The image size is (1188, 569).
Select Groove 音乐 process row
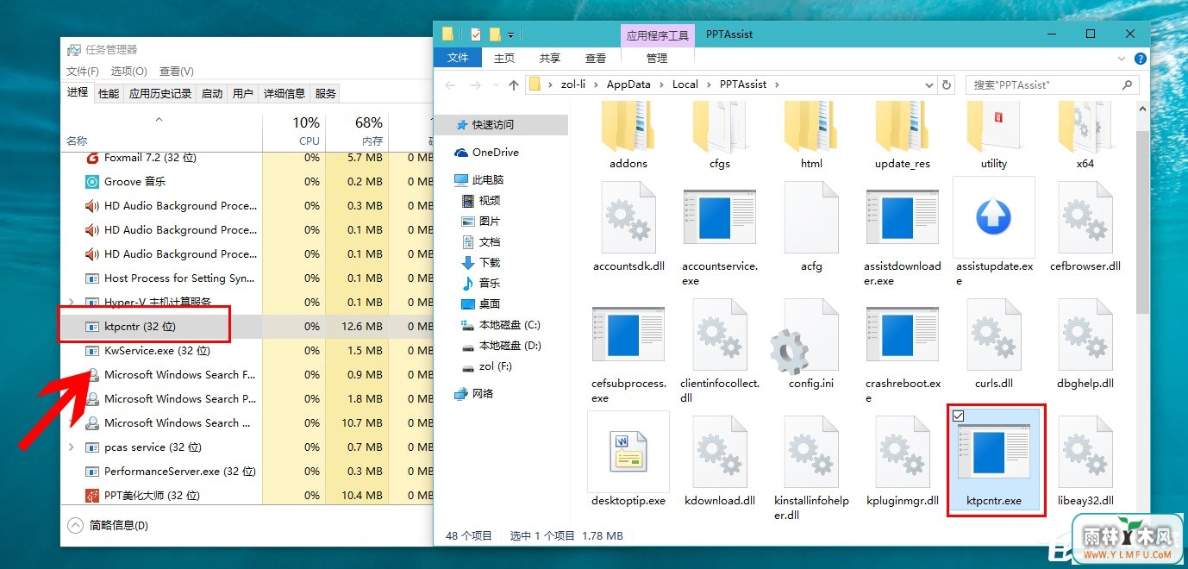(246, 182)
